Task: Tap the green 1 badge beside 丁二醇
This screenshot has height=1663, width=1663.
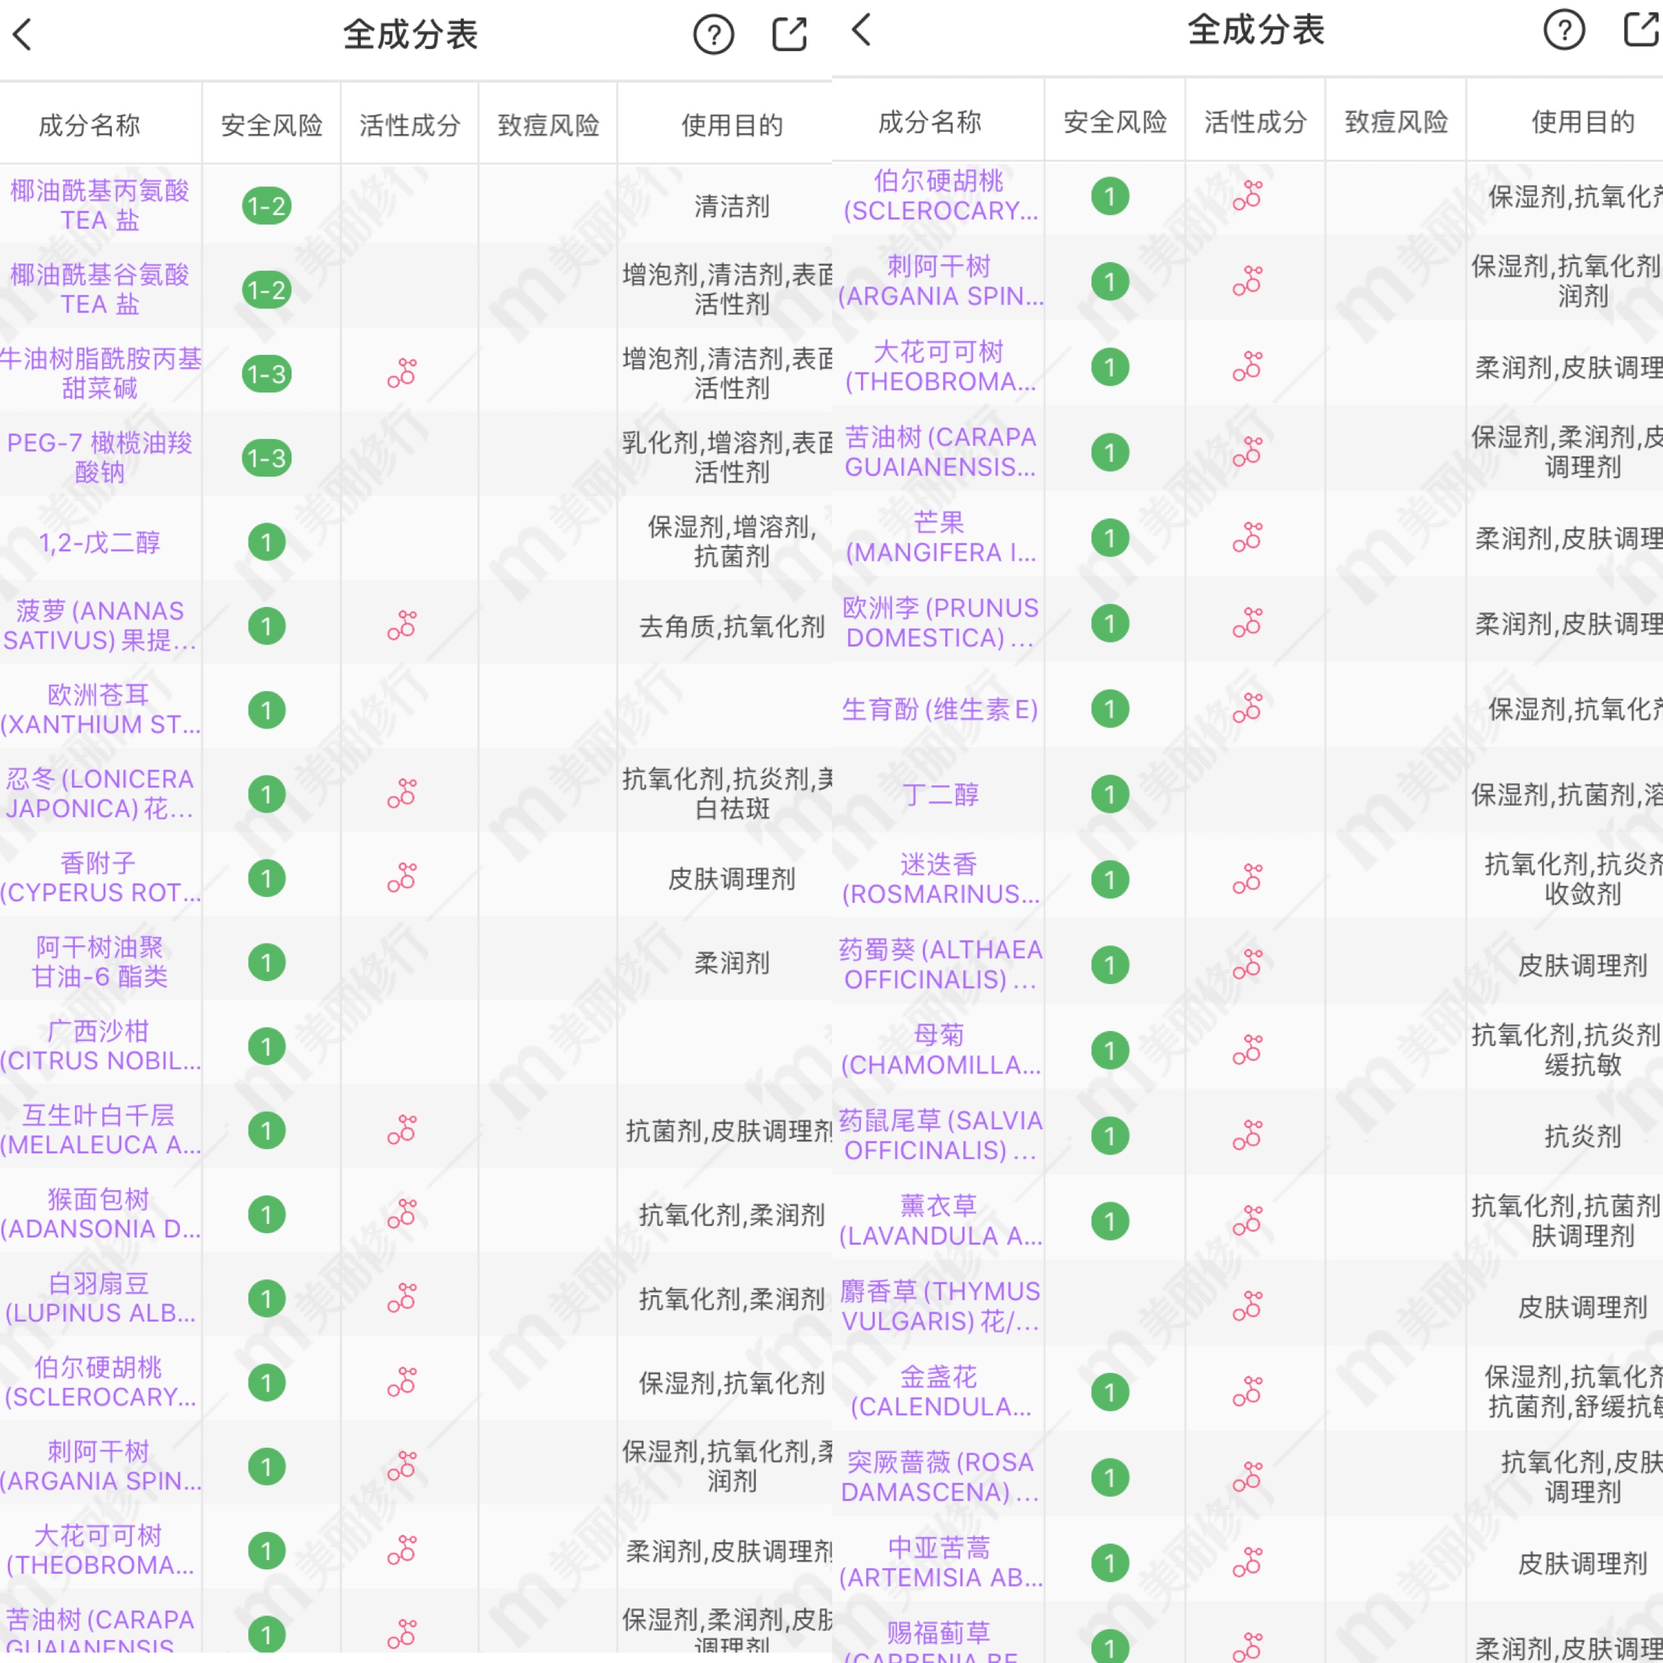Action: point(1112,793)
